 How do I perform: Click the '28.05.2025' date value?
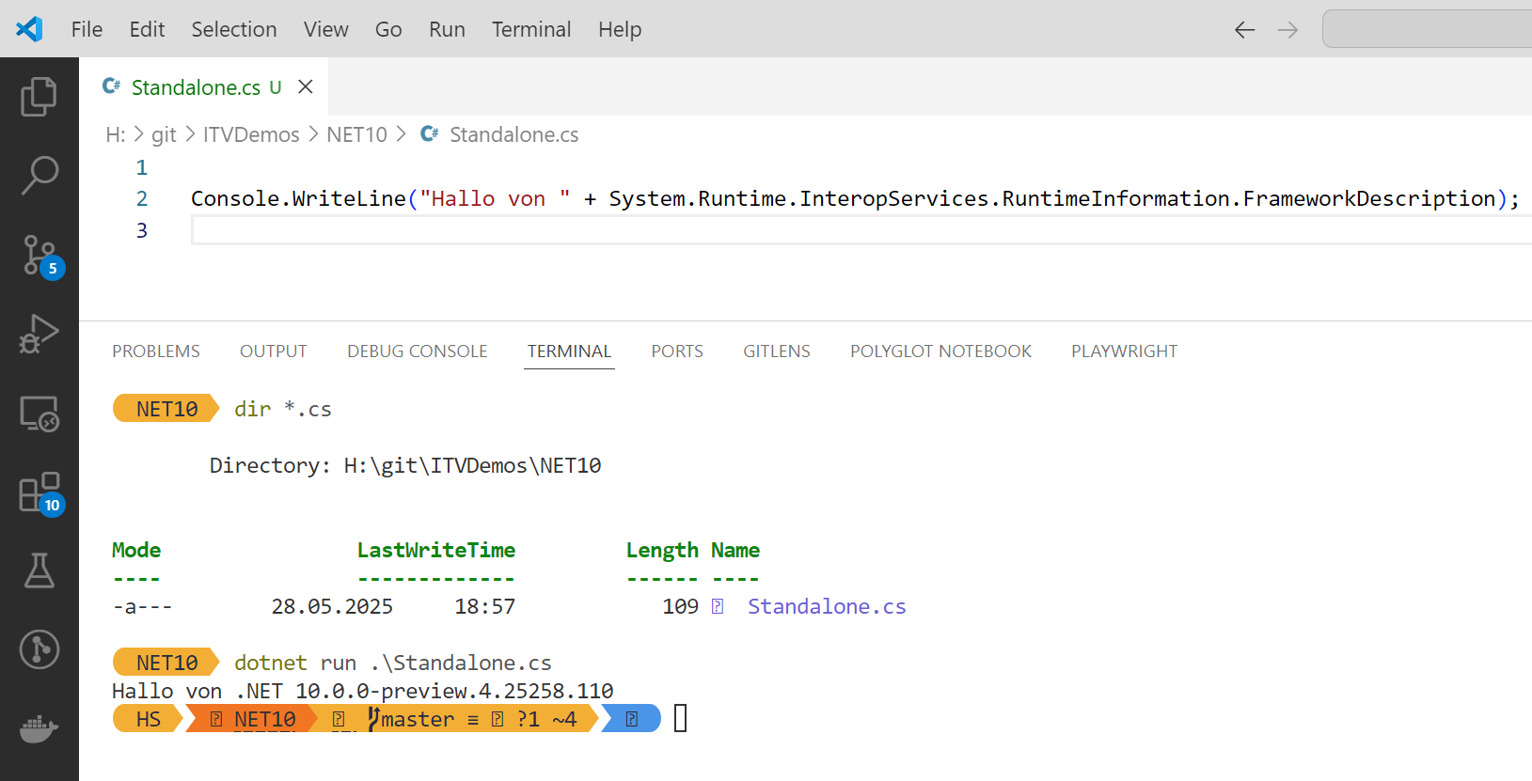tap(332, 606)
